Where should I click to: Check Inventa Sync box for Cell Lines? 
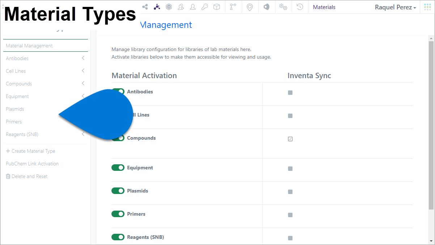(290, 116)
